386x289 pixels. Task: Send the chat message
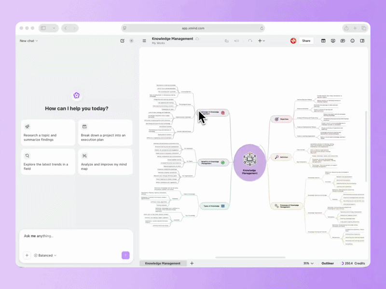click(125, 255)
